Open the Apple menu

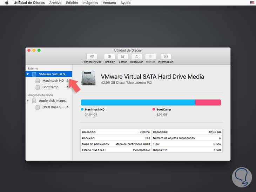pos(7,3)
